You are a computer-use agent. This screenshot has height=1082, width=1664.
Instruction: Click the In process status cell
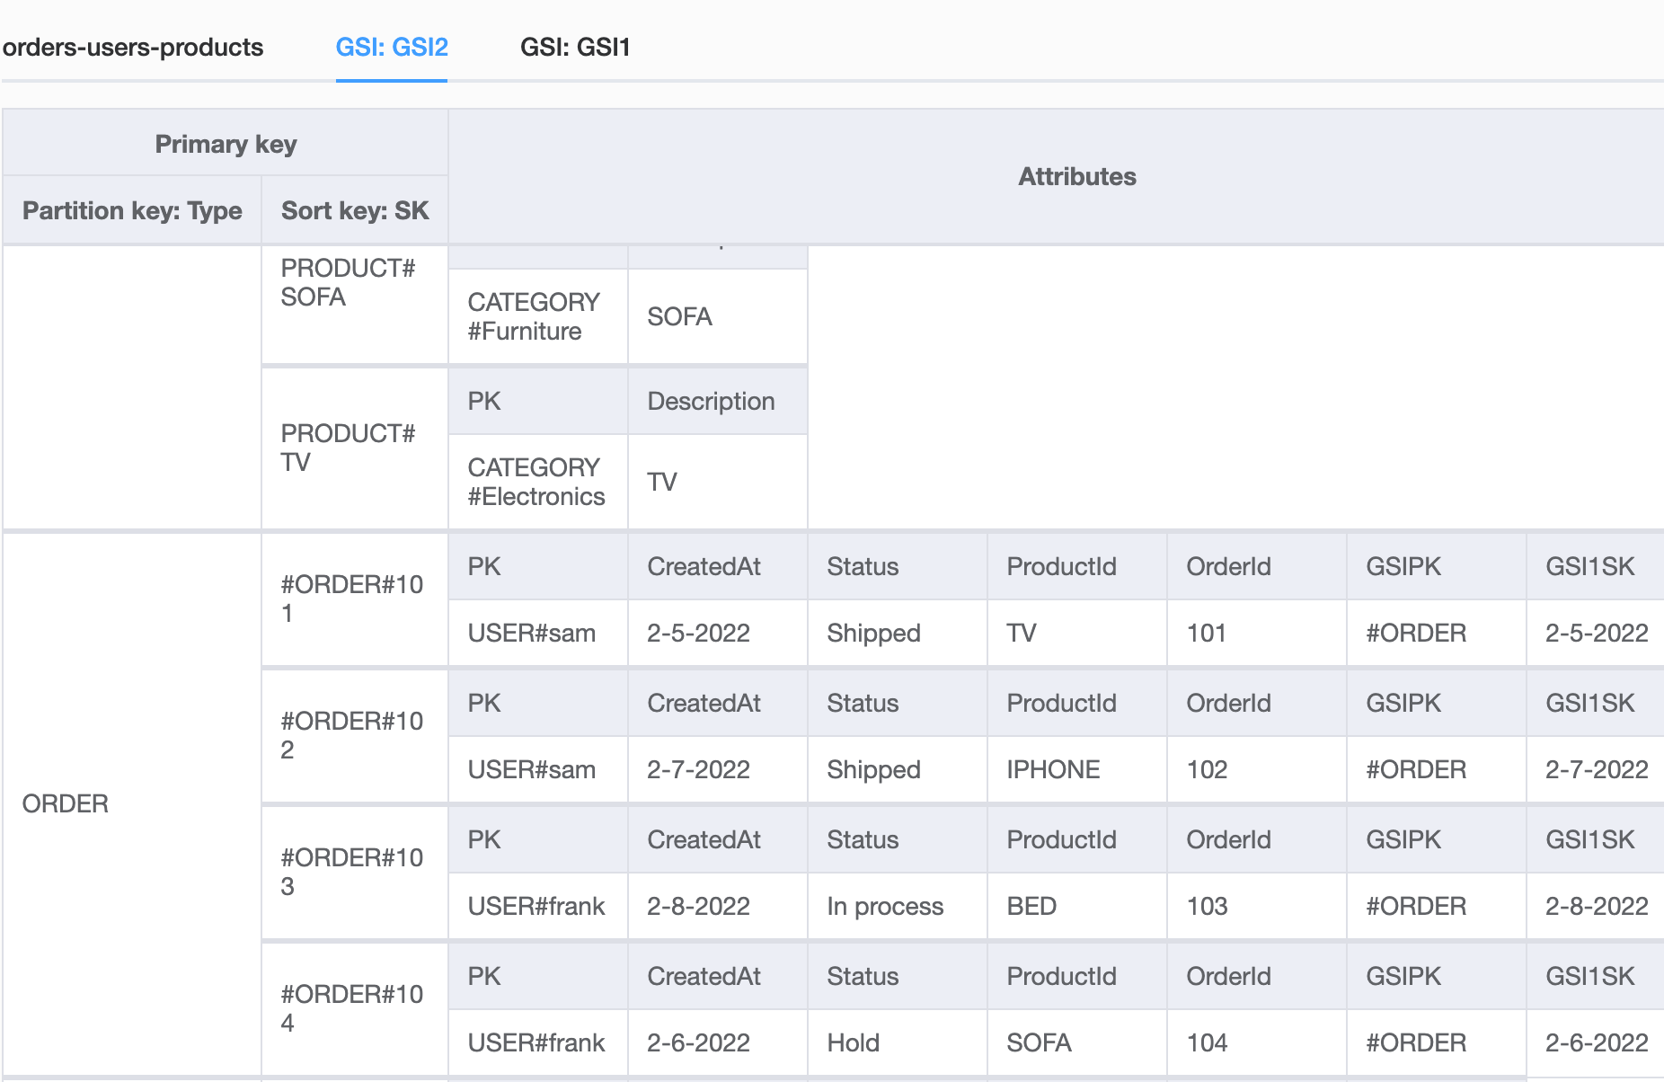click(885, 906)
